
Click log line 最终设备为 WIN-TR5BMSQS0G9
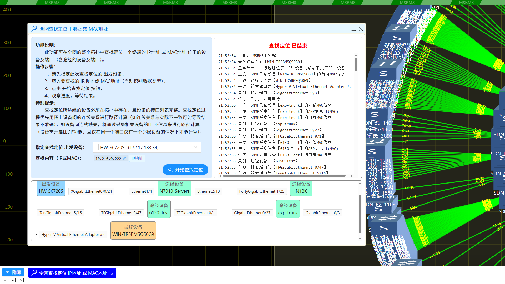pos(260,62)
